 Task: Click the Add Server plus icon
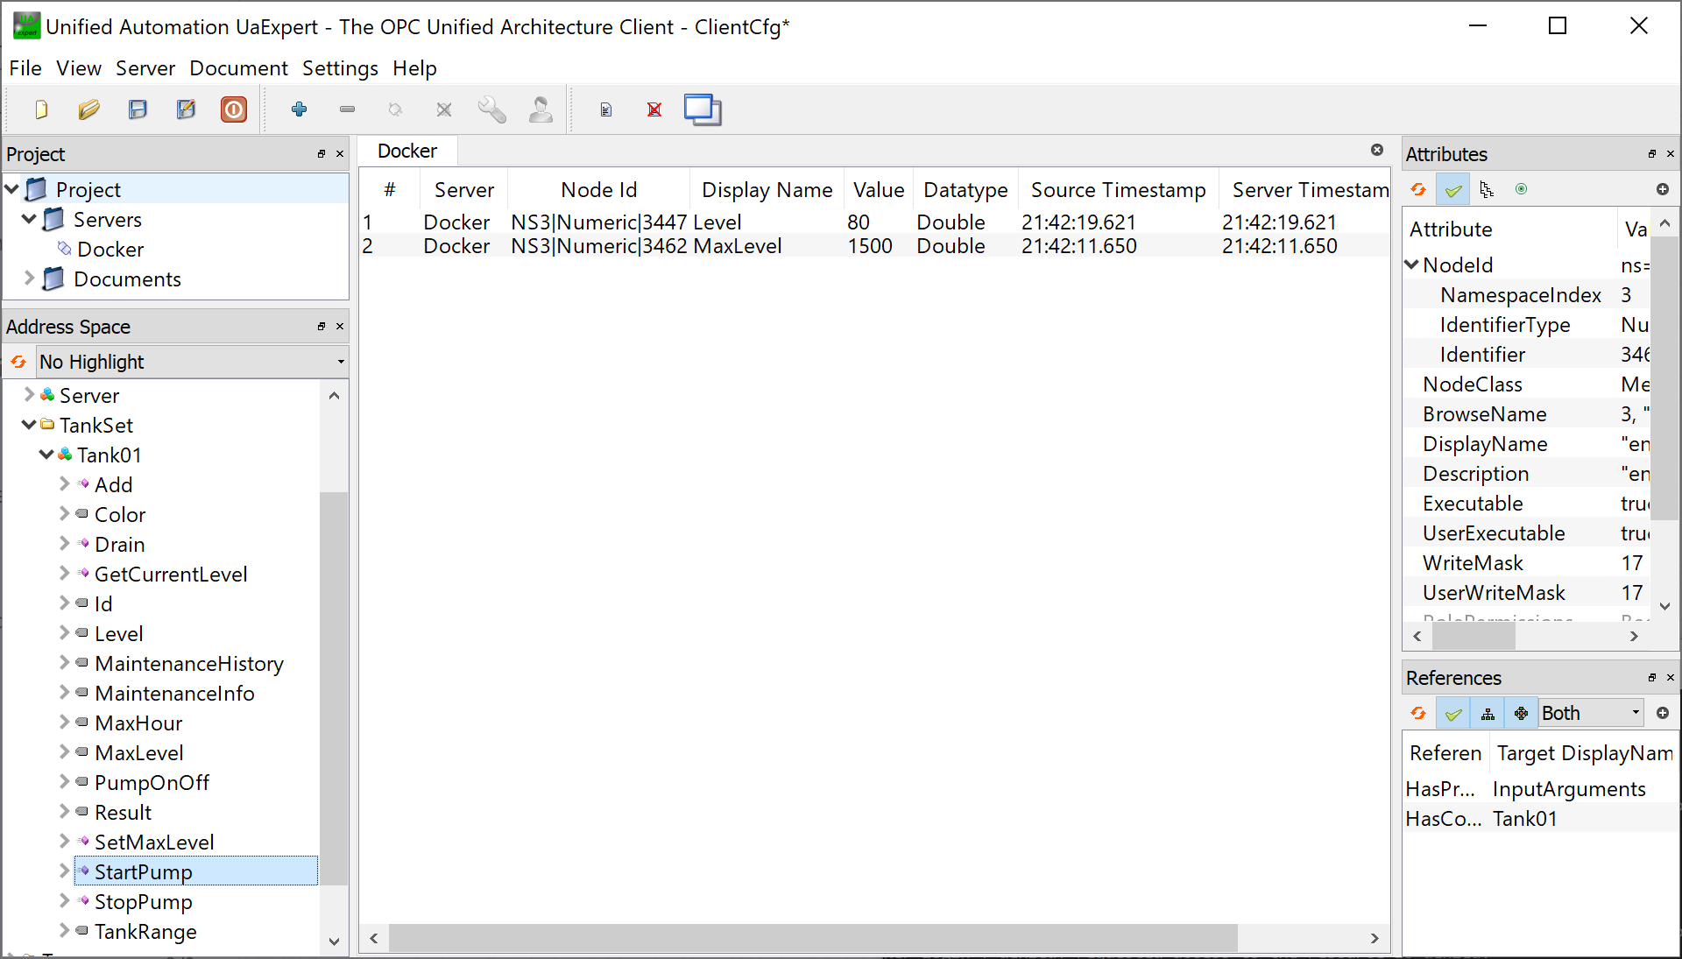[299, 109]
